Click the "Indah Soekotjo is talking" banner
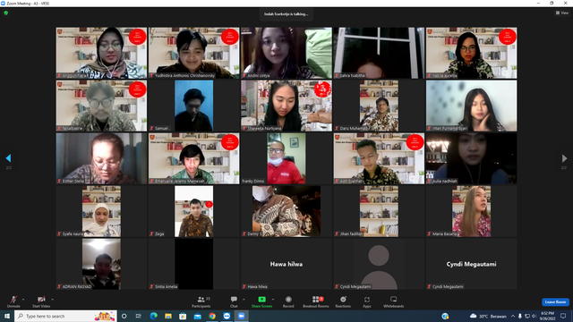 (286, 14)
